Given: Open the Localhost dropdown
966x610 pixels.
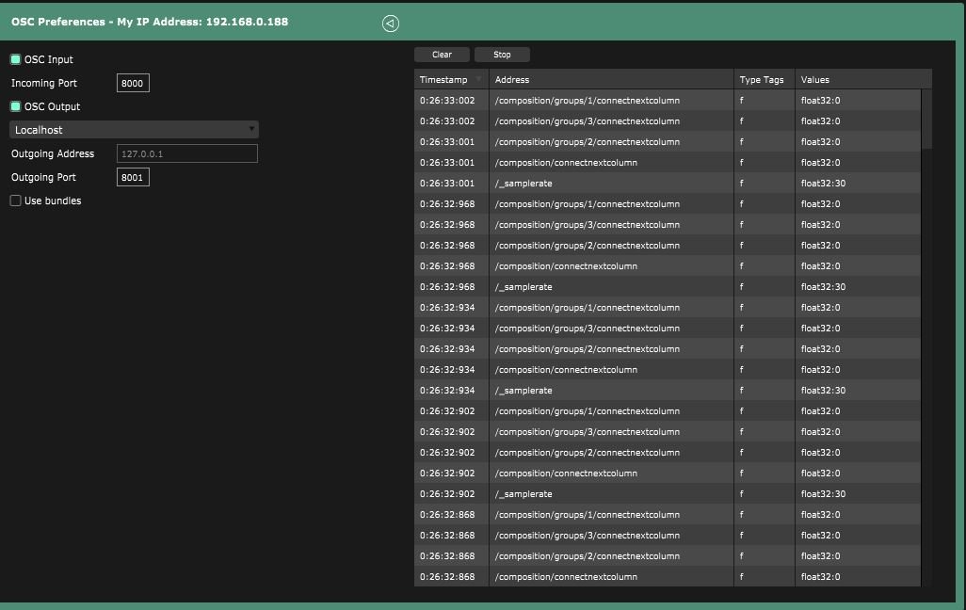Looking at the screenshot, I should [x=134, y=130].
